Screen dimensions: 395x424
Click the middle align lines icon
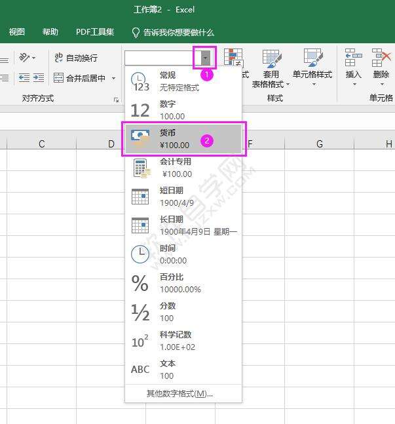(4, 60)
